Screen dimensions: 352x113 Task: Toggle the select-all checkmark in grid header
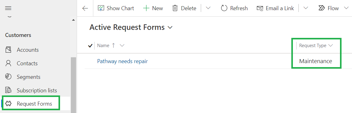(x=90, y=46)
